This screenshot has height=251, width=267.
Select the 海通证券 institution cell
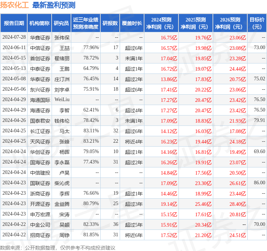40,110
